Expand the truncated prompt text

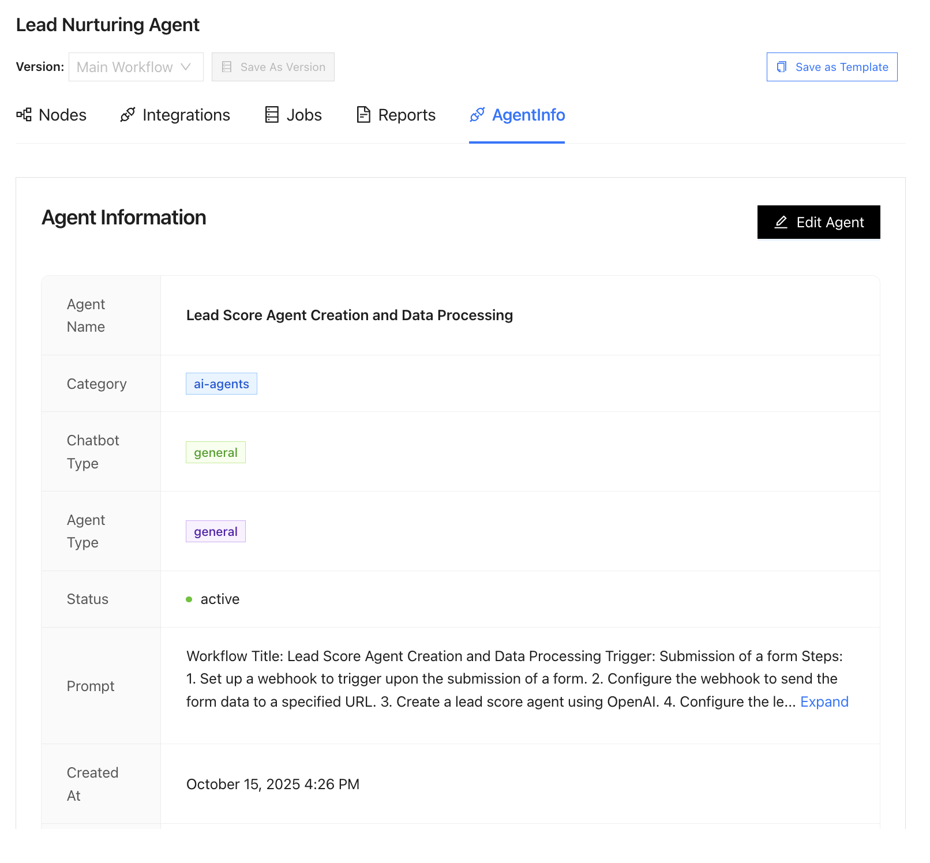pyautogui.click(x=824, y=701)
